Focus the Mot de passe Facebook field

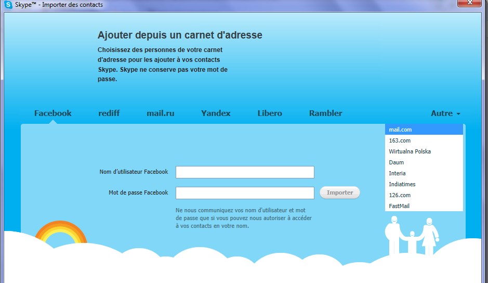click(245, 193)
